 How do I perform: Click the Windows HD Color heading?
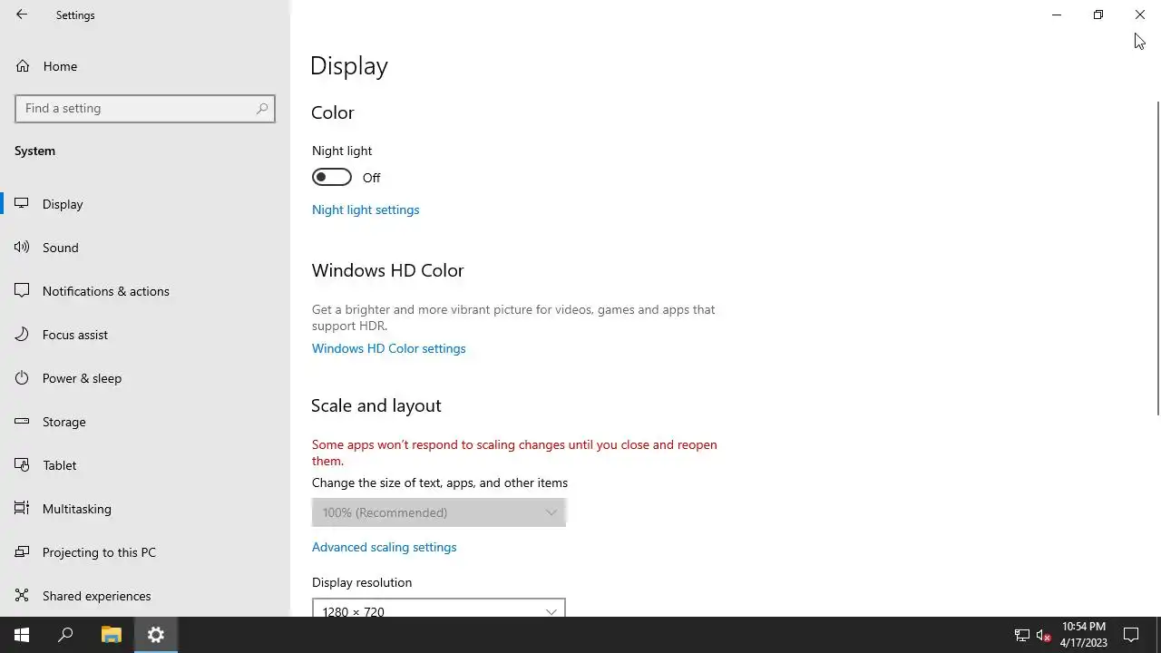click(388, 270)
